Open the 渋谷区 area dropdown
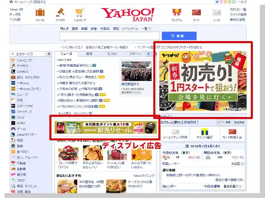Viewport: 265px width, 198px height. click(x=242, y=164)
